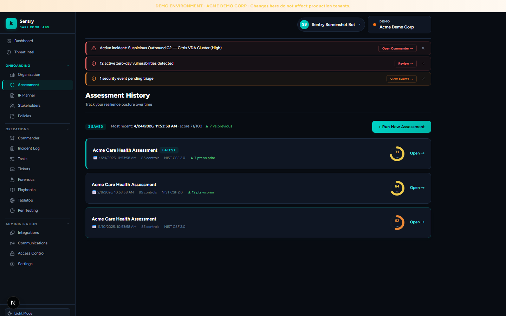
Task: Click the Sentry rook logo icon
Action: 11,24
